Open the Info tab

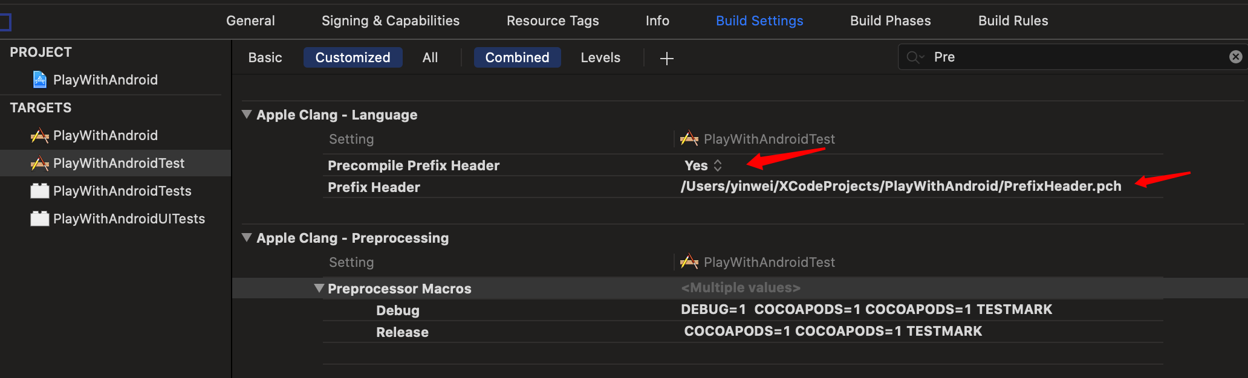pyautogui.click(x=657, y=21)
